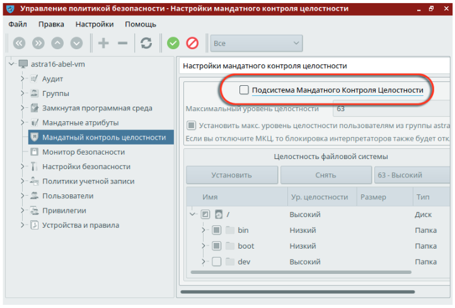This screenshot has width=455, height=308.
Task: Click the refresh toolbar icon
Action: tap(146, 44)
